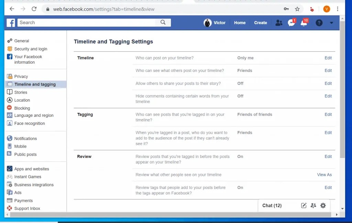The width and height of the screenshot is (352, 223).
Task: View notifications via the bell icon
Action: point(304,22)
